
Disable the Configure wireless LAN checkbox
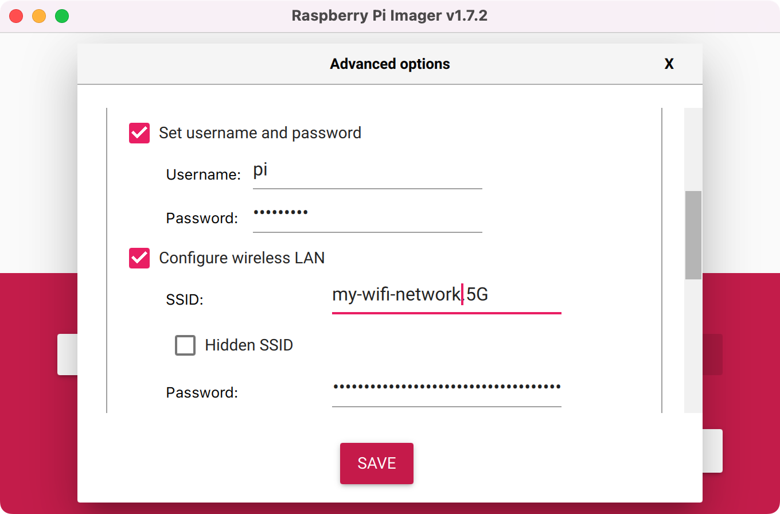[x=139, y=258]
